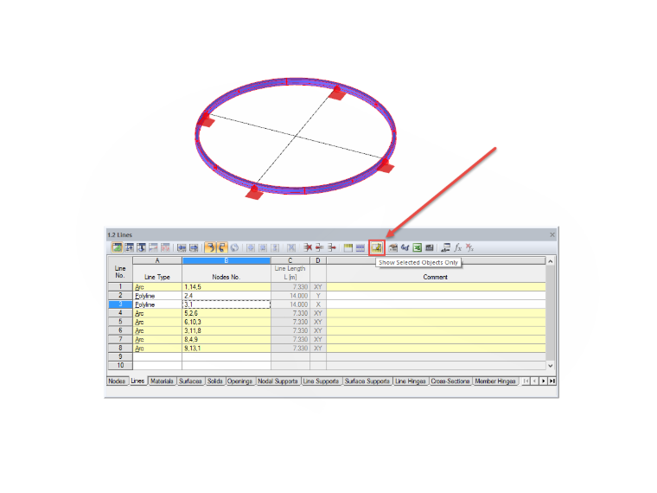Click the grey globe icon in table toolbar
This screenshot has height=493, width=657.
pyautogui.click(x=234, y=247)
